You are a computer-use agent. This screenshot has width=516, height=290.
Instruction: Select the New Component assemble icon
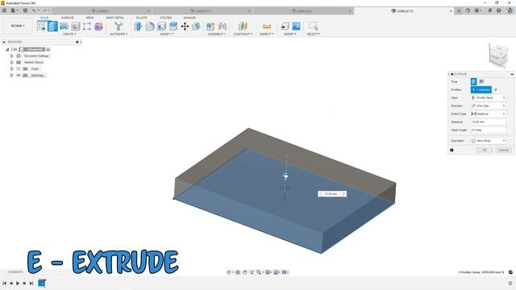pos(210,26)
